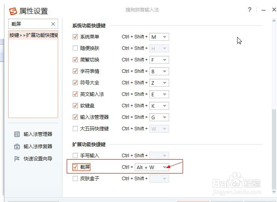Open 输入法修复器 link in sidebar
The image size is (277, 202).
tap(38, 147)
